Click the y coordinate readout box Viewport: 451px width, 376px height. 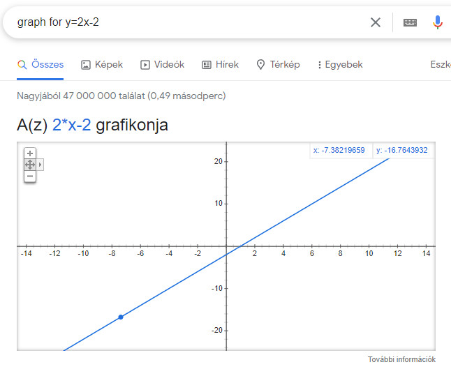[x=402, y=150]
